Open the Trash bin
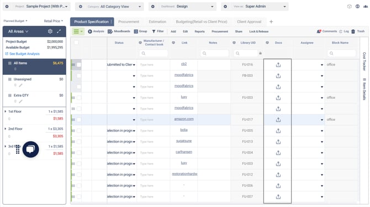The image size is (370, 207). [x=358, y=31]
